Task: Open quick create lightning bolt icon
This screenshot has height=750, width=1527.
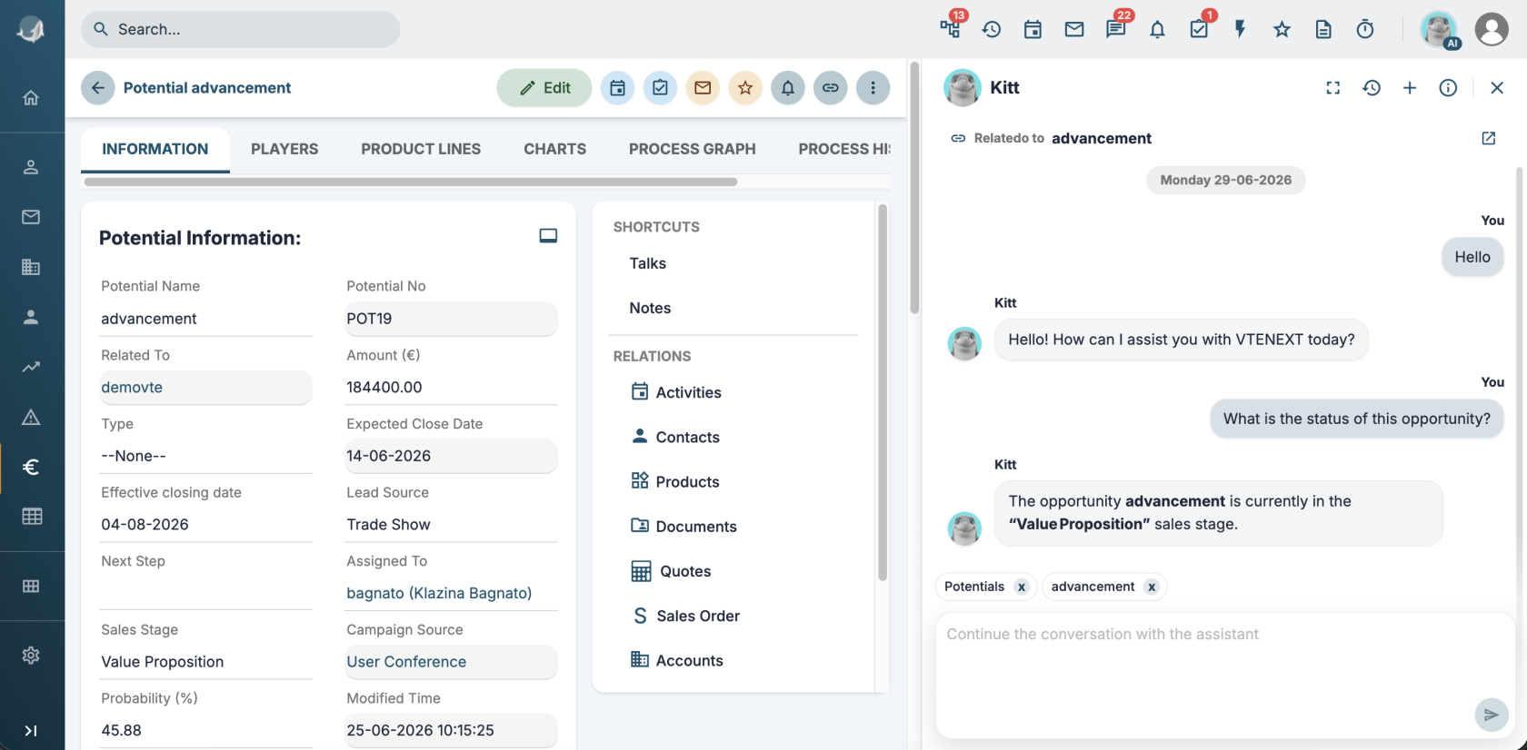Action: (1240, 29)
